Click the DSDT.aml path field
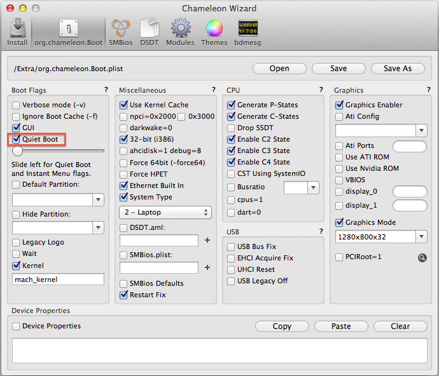The image size is (439, 376). click(159, 241)
